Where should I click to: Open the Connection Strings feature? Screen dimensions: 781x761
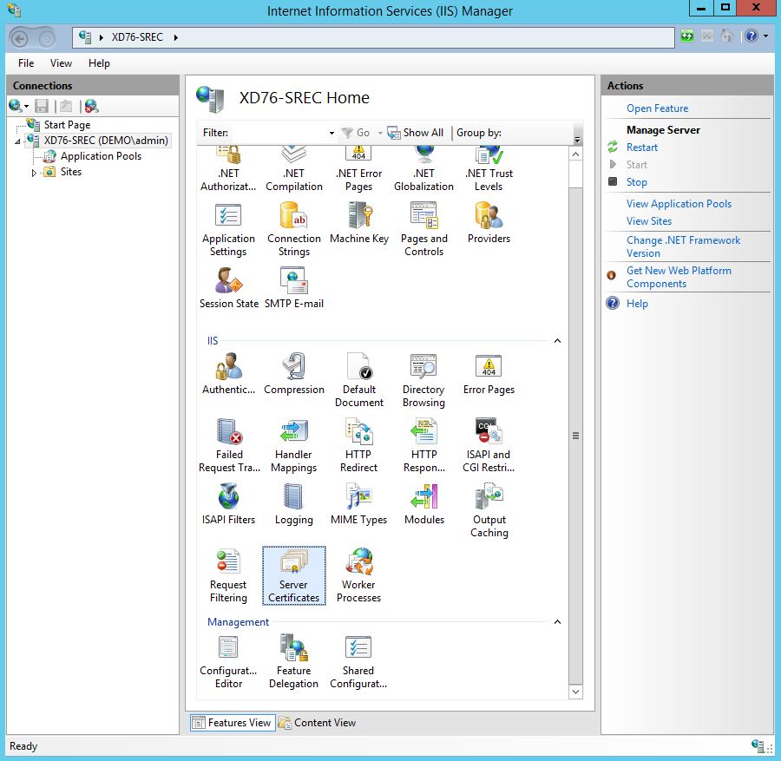coord(293,228)
